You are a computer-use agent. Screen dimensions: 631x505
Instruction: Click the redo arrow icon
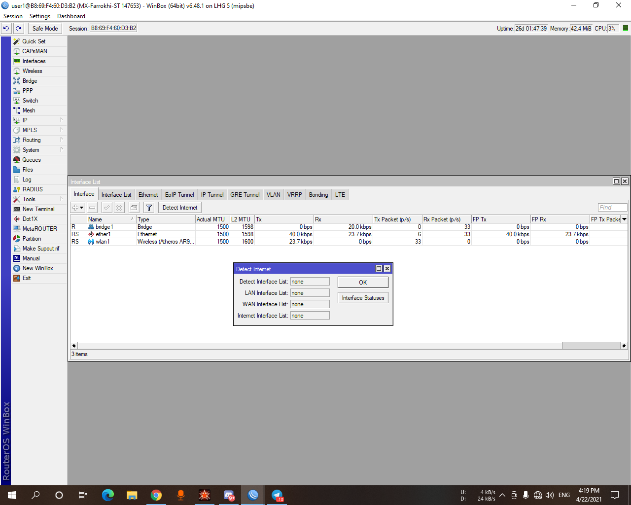(x=18, y=28)
